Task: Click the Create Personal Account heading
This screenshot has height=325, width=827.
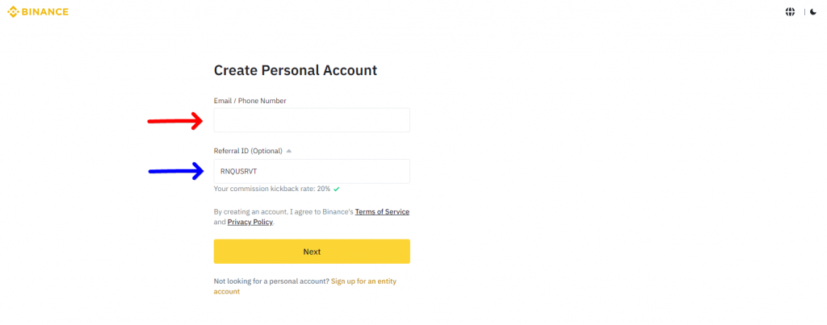Action: pyautogui.click(x=296, y=70)
